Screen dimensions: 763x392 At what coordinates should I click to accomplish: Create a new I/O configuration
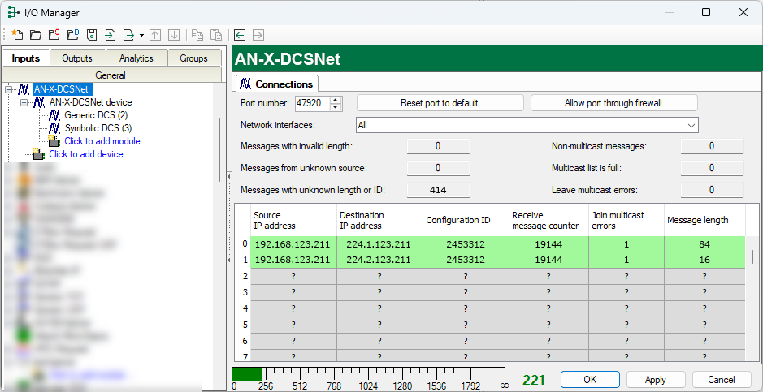[x=18, y=35]
